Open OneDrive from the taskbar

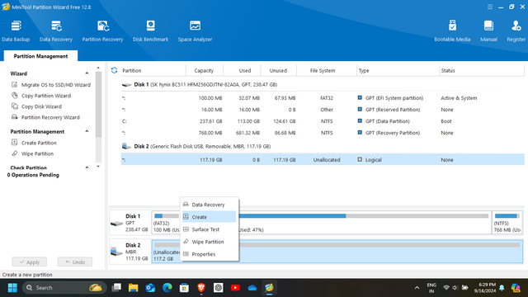click(x=252, y=288)
